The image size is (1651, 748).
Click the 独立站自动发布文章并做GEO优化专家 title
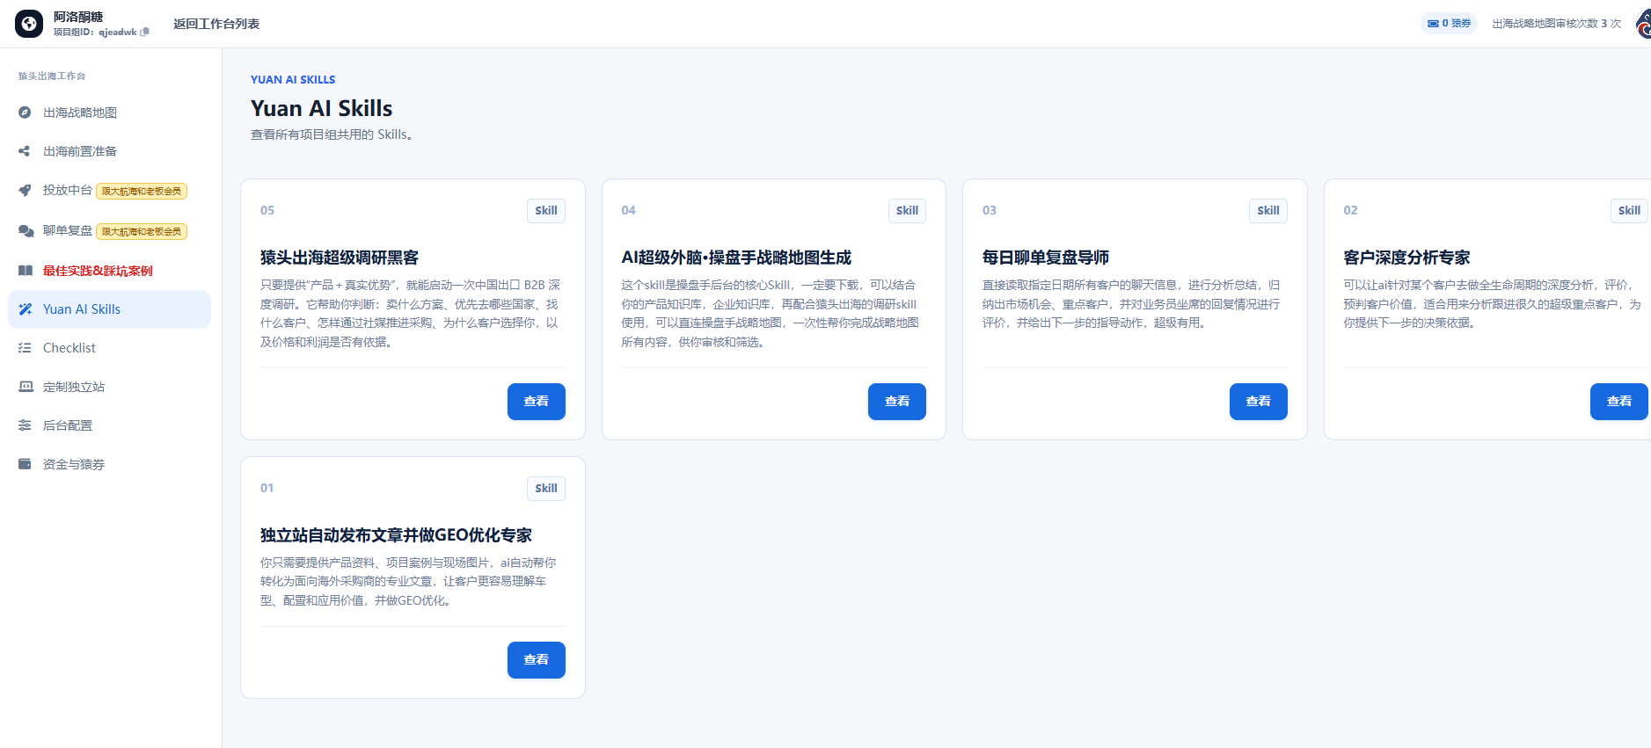(x=396, y=535)
